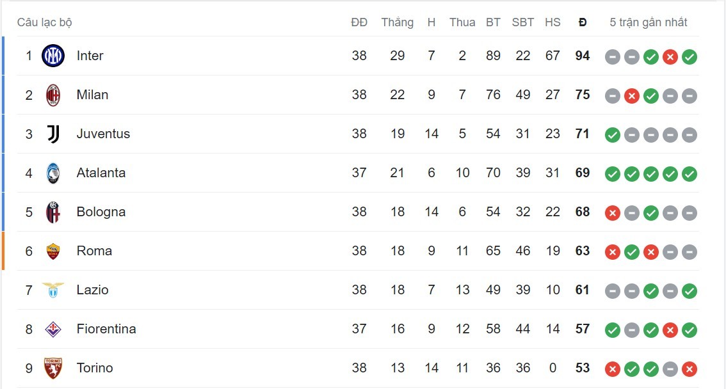Select Milan's red loss result icon
726x389 pixels.
(x=632, y=96)
